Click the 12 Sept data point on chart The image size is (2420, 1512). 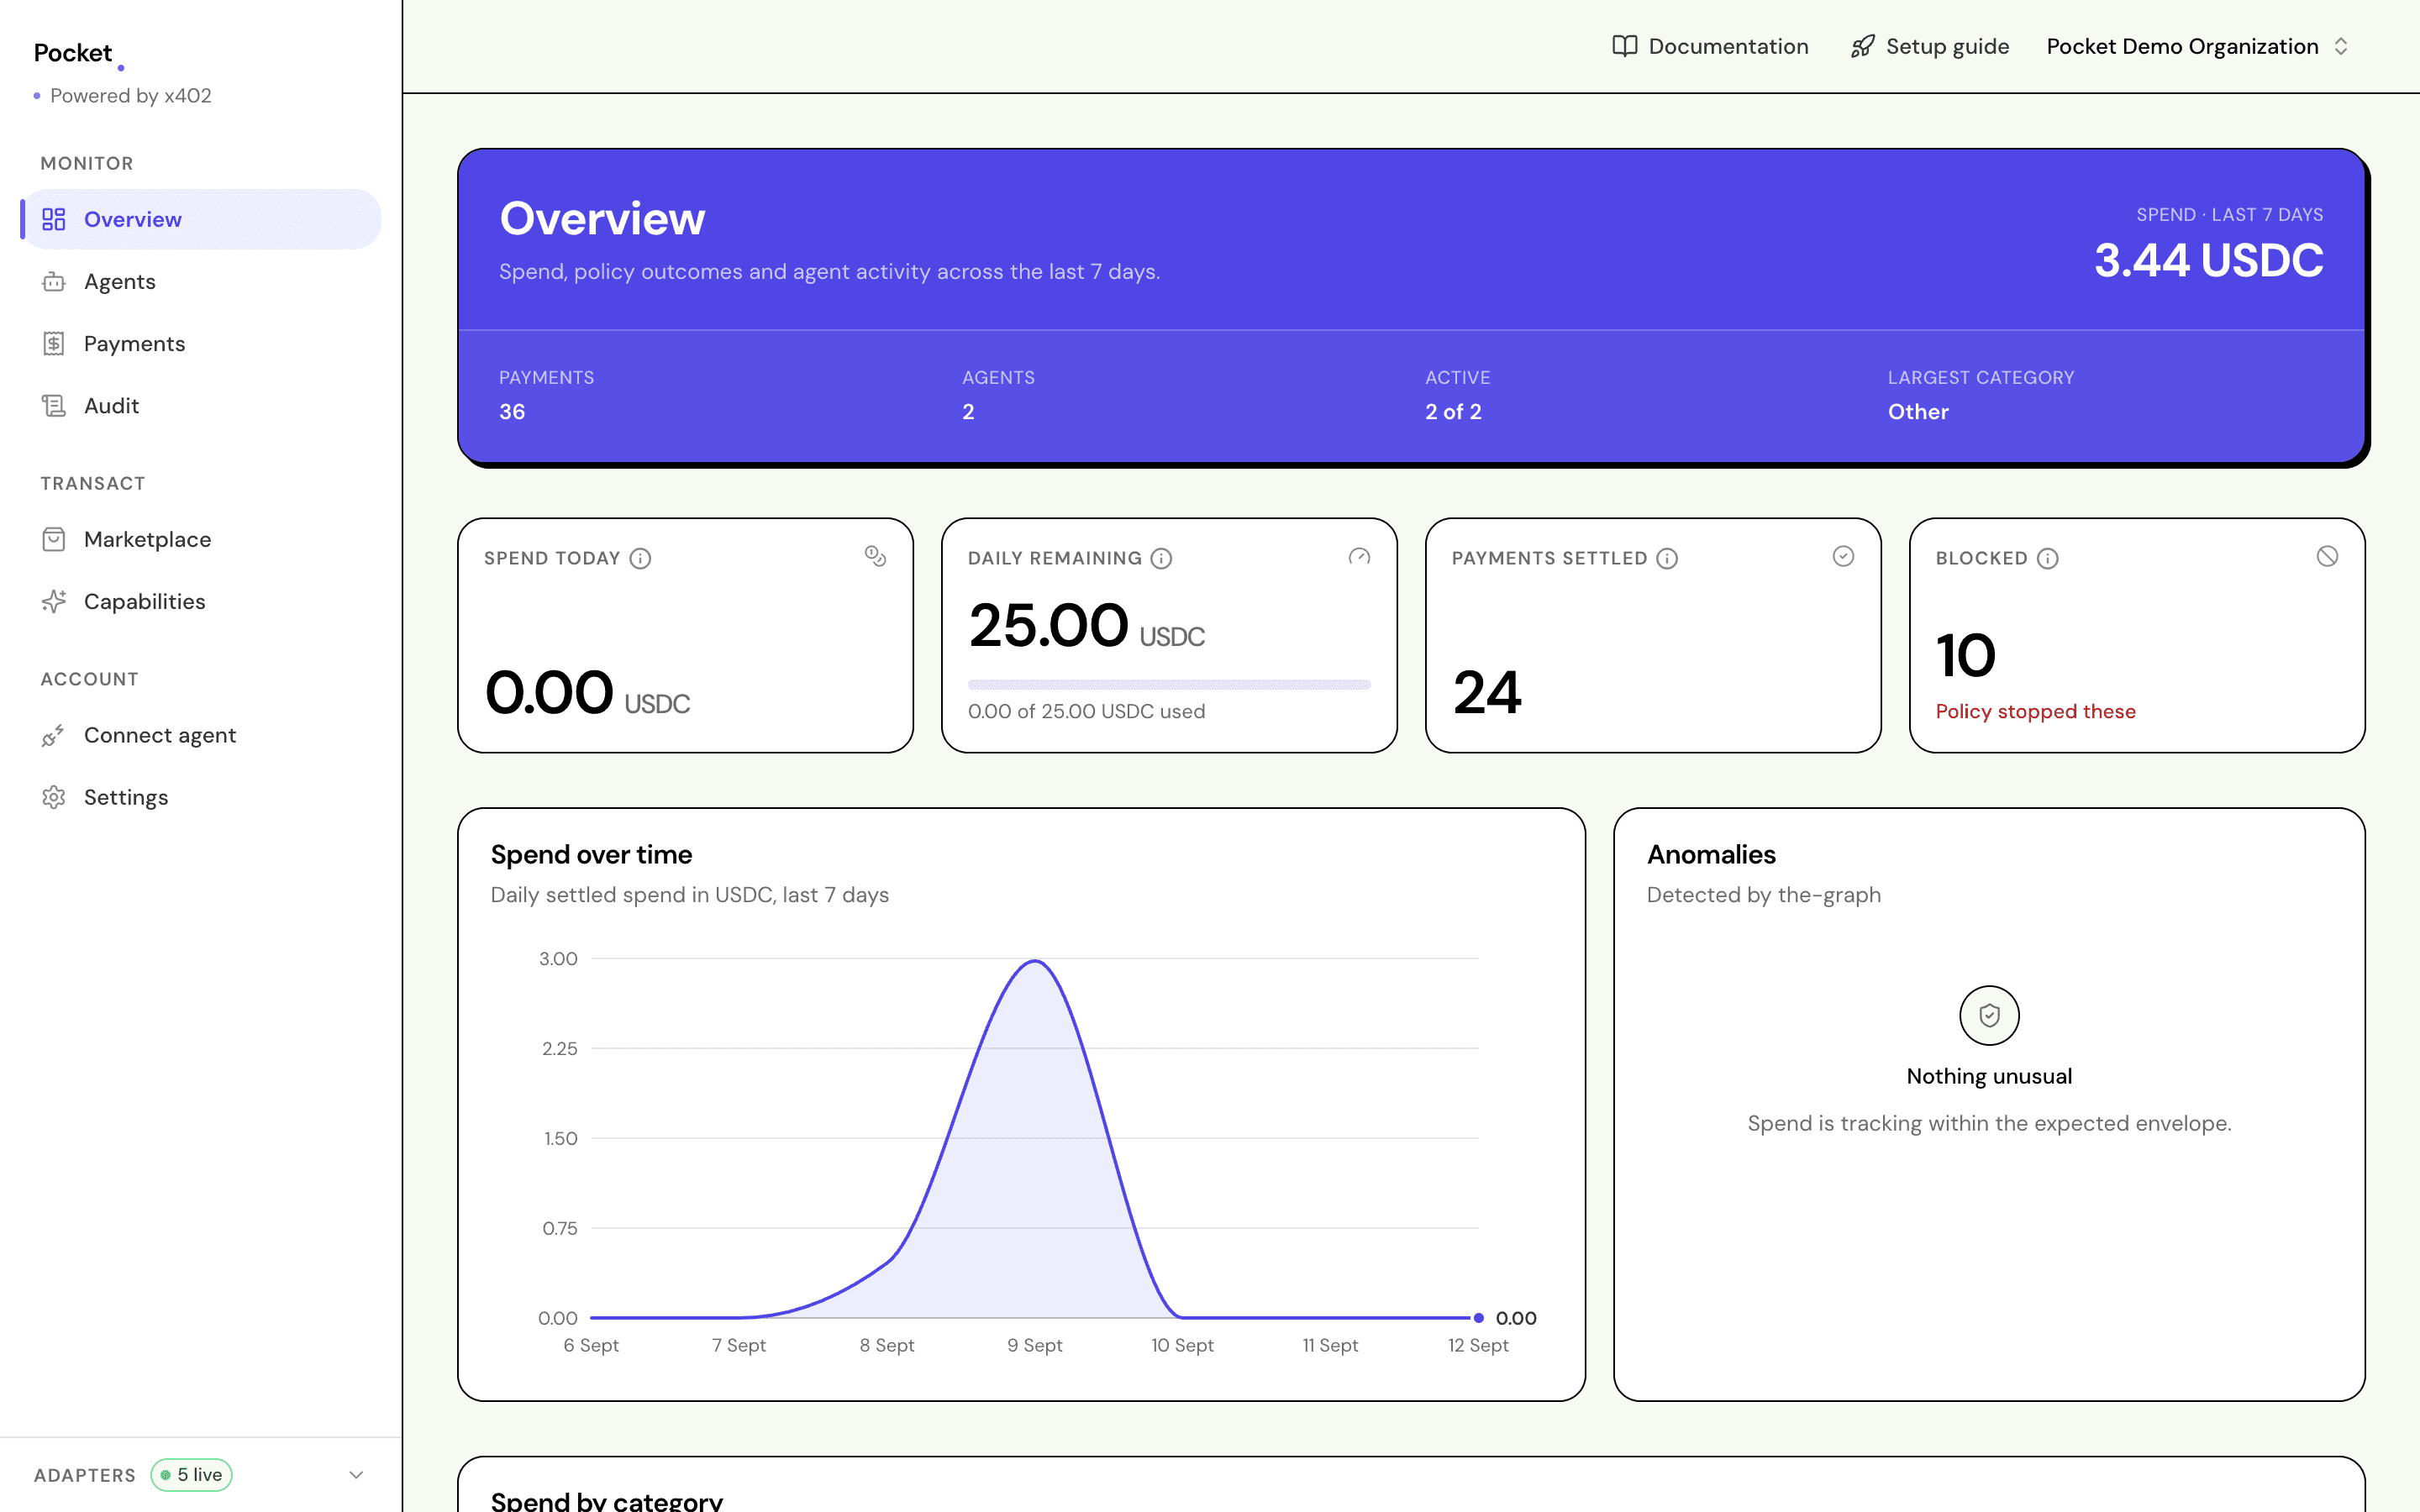1478,1317
